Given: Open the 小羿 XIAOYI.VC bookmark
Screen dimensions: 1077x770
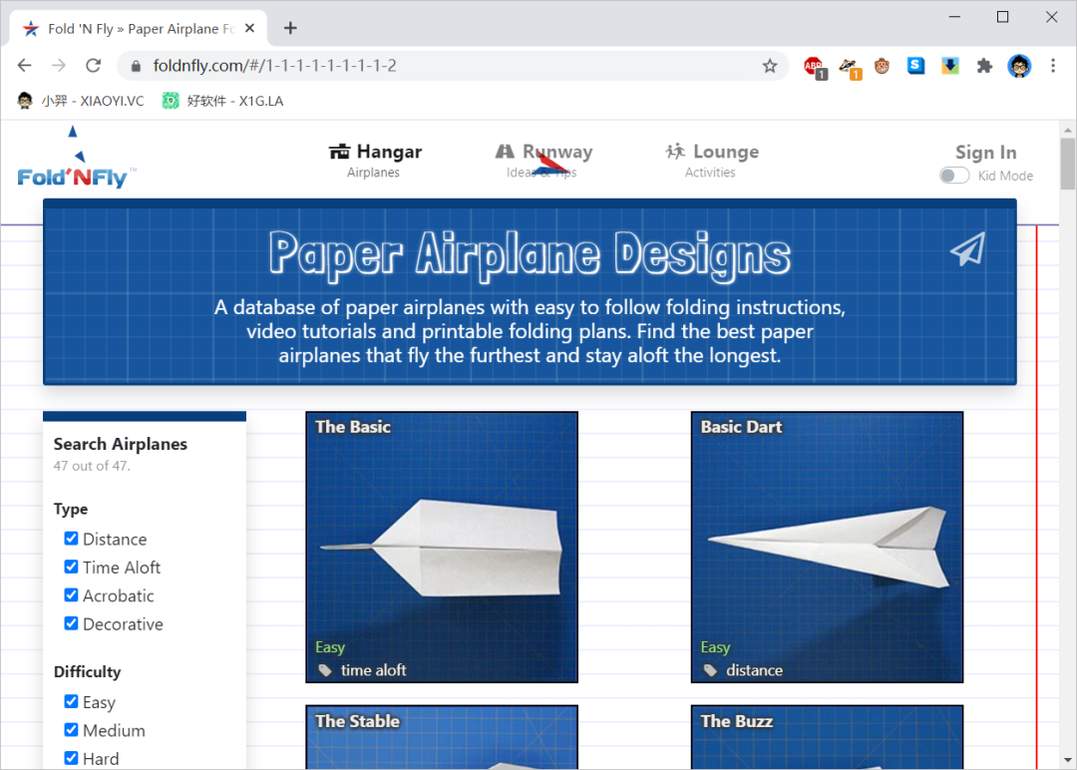Looking at the screenshot, I should point(81,101).
